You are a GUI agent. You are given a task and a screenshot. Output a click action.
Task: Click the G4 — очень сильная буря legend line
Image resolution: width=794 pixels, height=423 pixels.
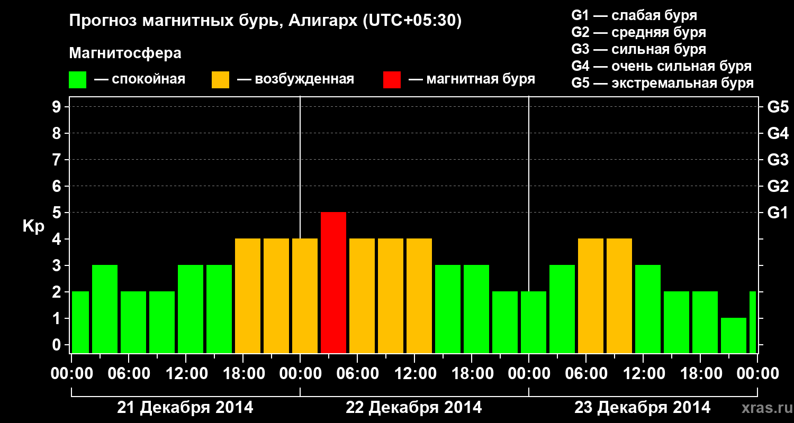[661, 66]
